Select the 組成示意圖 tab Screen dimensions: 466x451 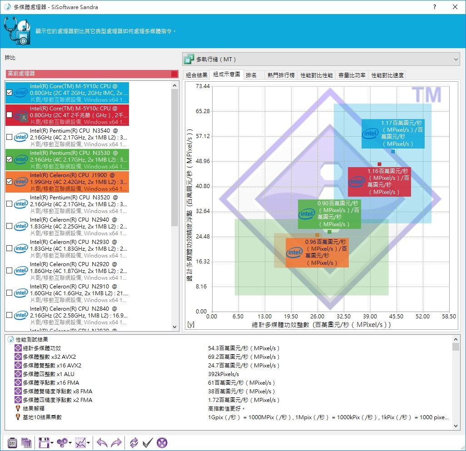pyautogui.click(x=227, y=74)
